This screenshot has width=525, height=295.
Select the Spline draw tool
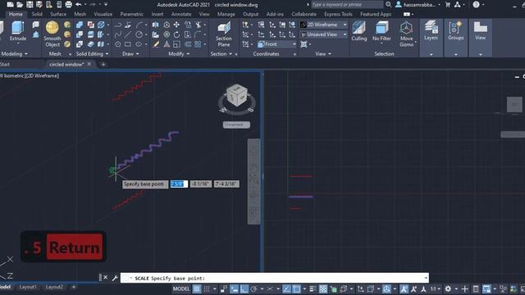118,34
